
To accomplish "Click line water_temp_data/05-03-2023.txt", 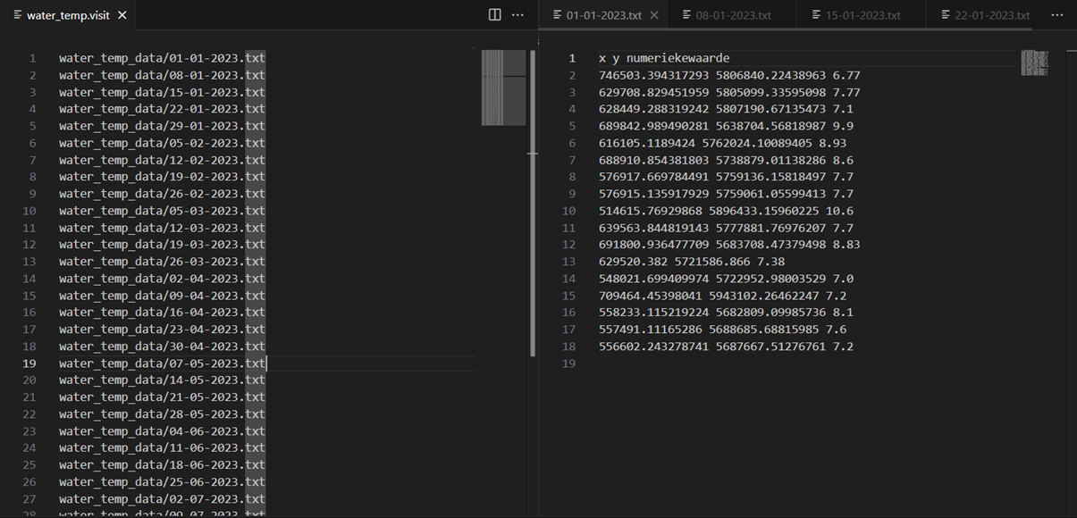I will point(162,211).
